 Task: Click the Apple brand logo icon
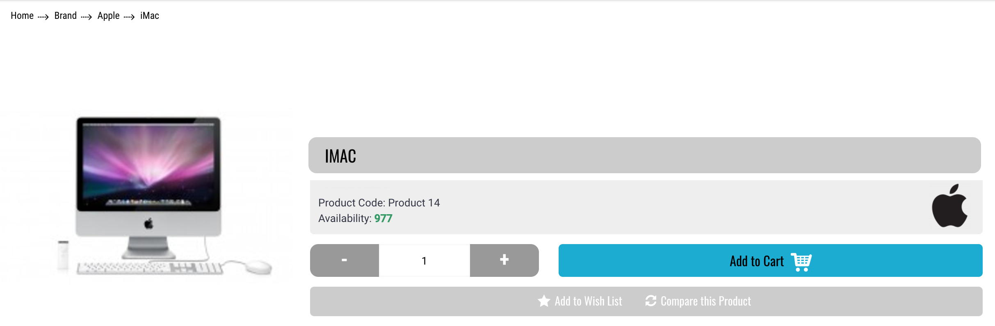point(949,206)
